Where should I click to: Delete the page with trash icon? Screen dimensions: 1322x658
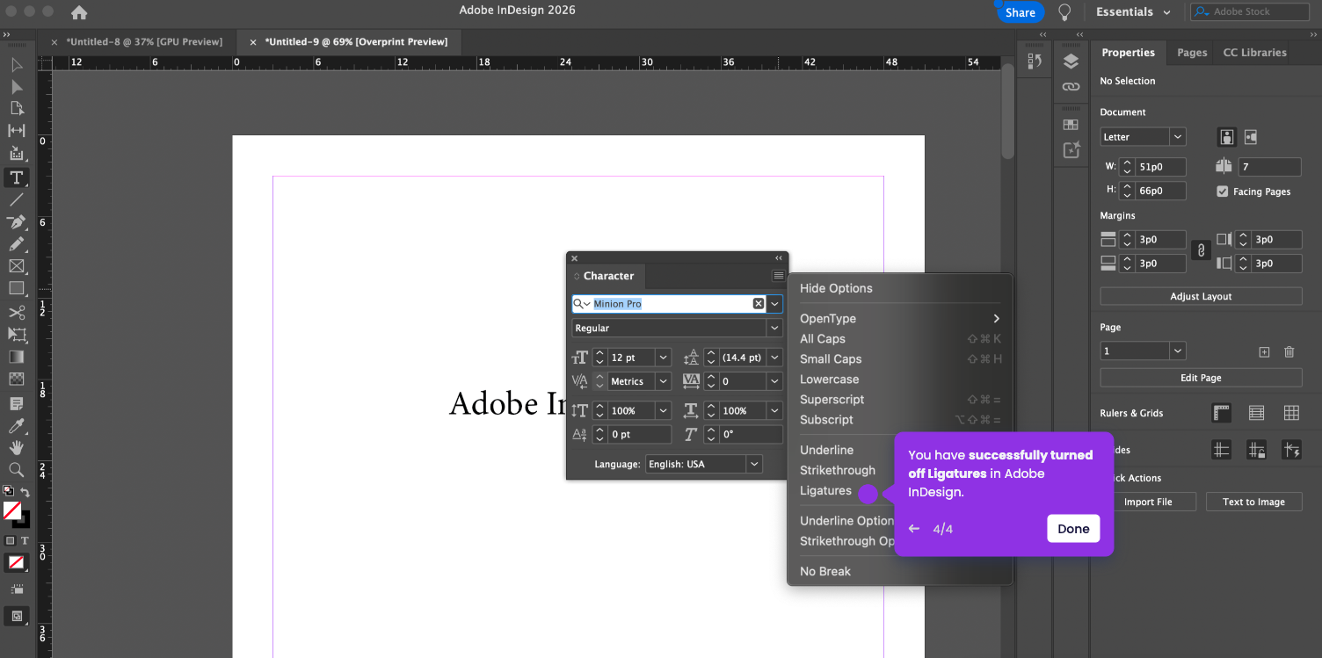pos(1289,351)
